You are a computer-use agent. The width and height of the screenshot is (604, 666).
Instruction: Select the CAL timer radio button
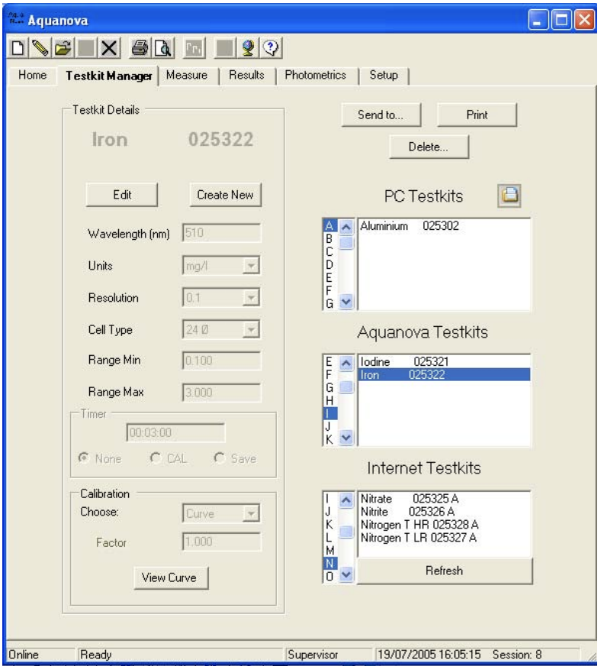pos(156,458)
